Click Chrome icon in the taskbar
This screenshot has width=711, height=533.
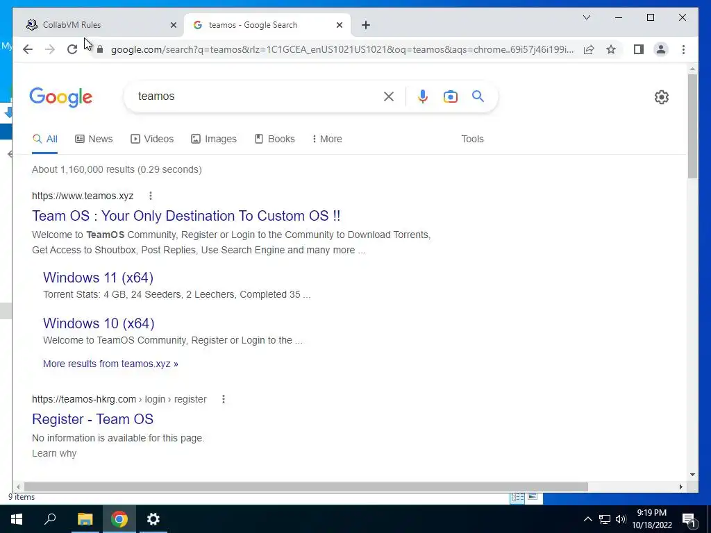coord(119,519)
